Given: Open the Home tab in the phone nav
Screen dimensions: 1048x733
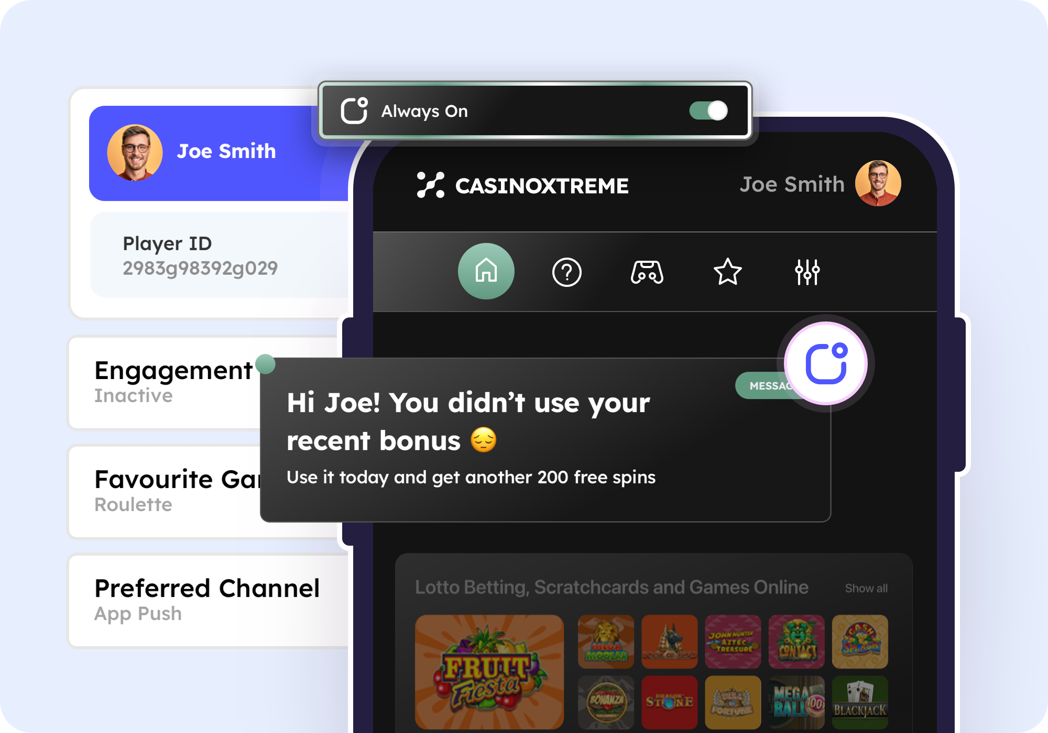Looking at the screenshot, I should pyautogui.click(x=486, y=271).
